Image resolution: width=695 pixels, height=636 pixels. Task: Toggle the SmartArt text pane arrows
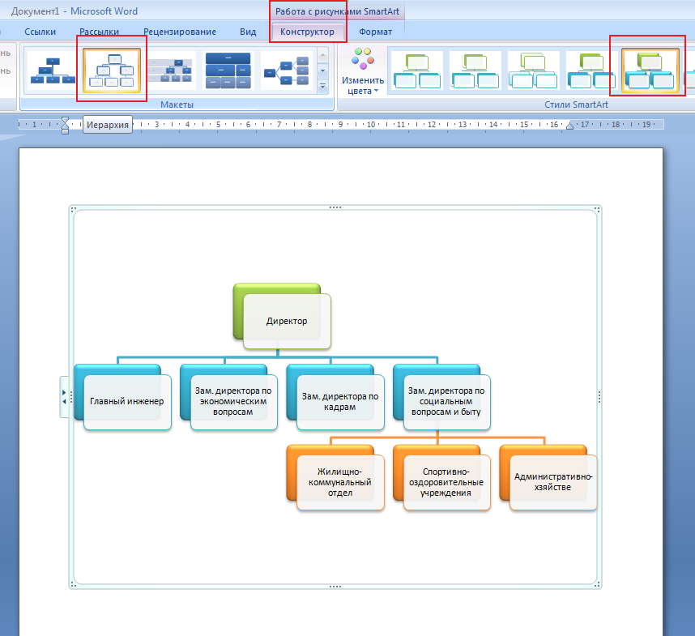pos(64,397)
